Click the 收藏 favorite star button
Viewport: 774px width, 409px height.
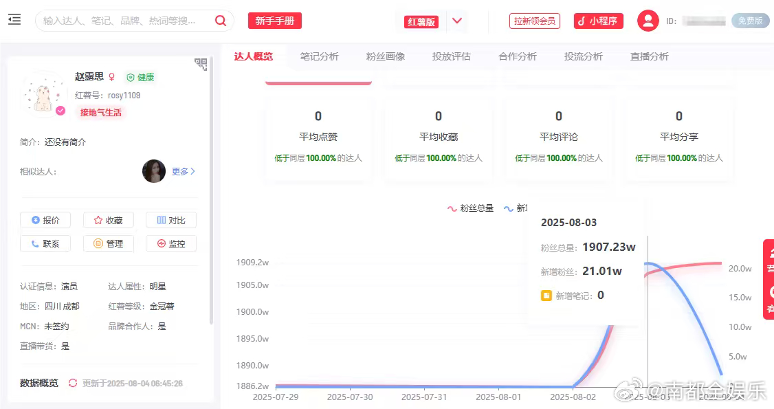[108, 220]
